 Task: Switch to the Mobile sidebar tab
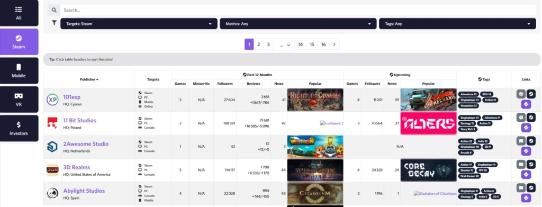tap(19, 70)
